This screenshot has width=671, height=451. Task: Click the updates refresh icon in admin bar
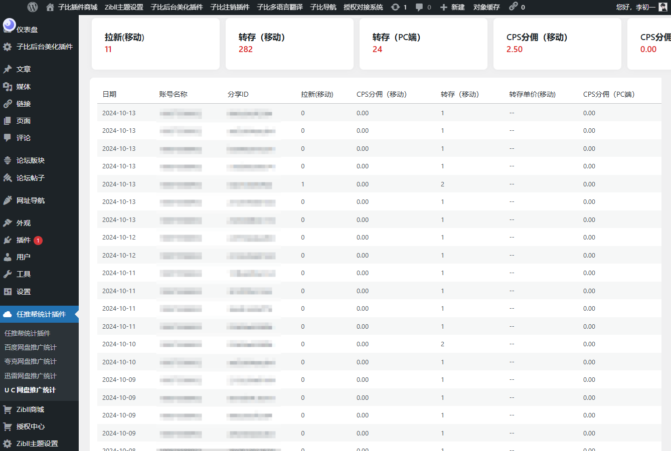click(x=396, y=7)
